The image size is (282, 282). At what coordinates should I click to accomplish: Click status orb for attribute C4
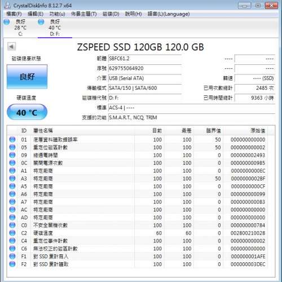coord(12,241)
